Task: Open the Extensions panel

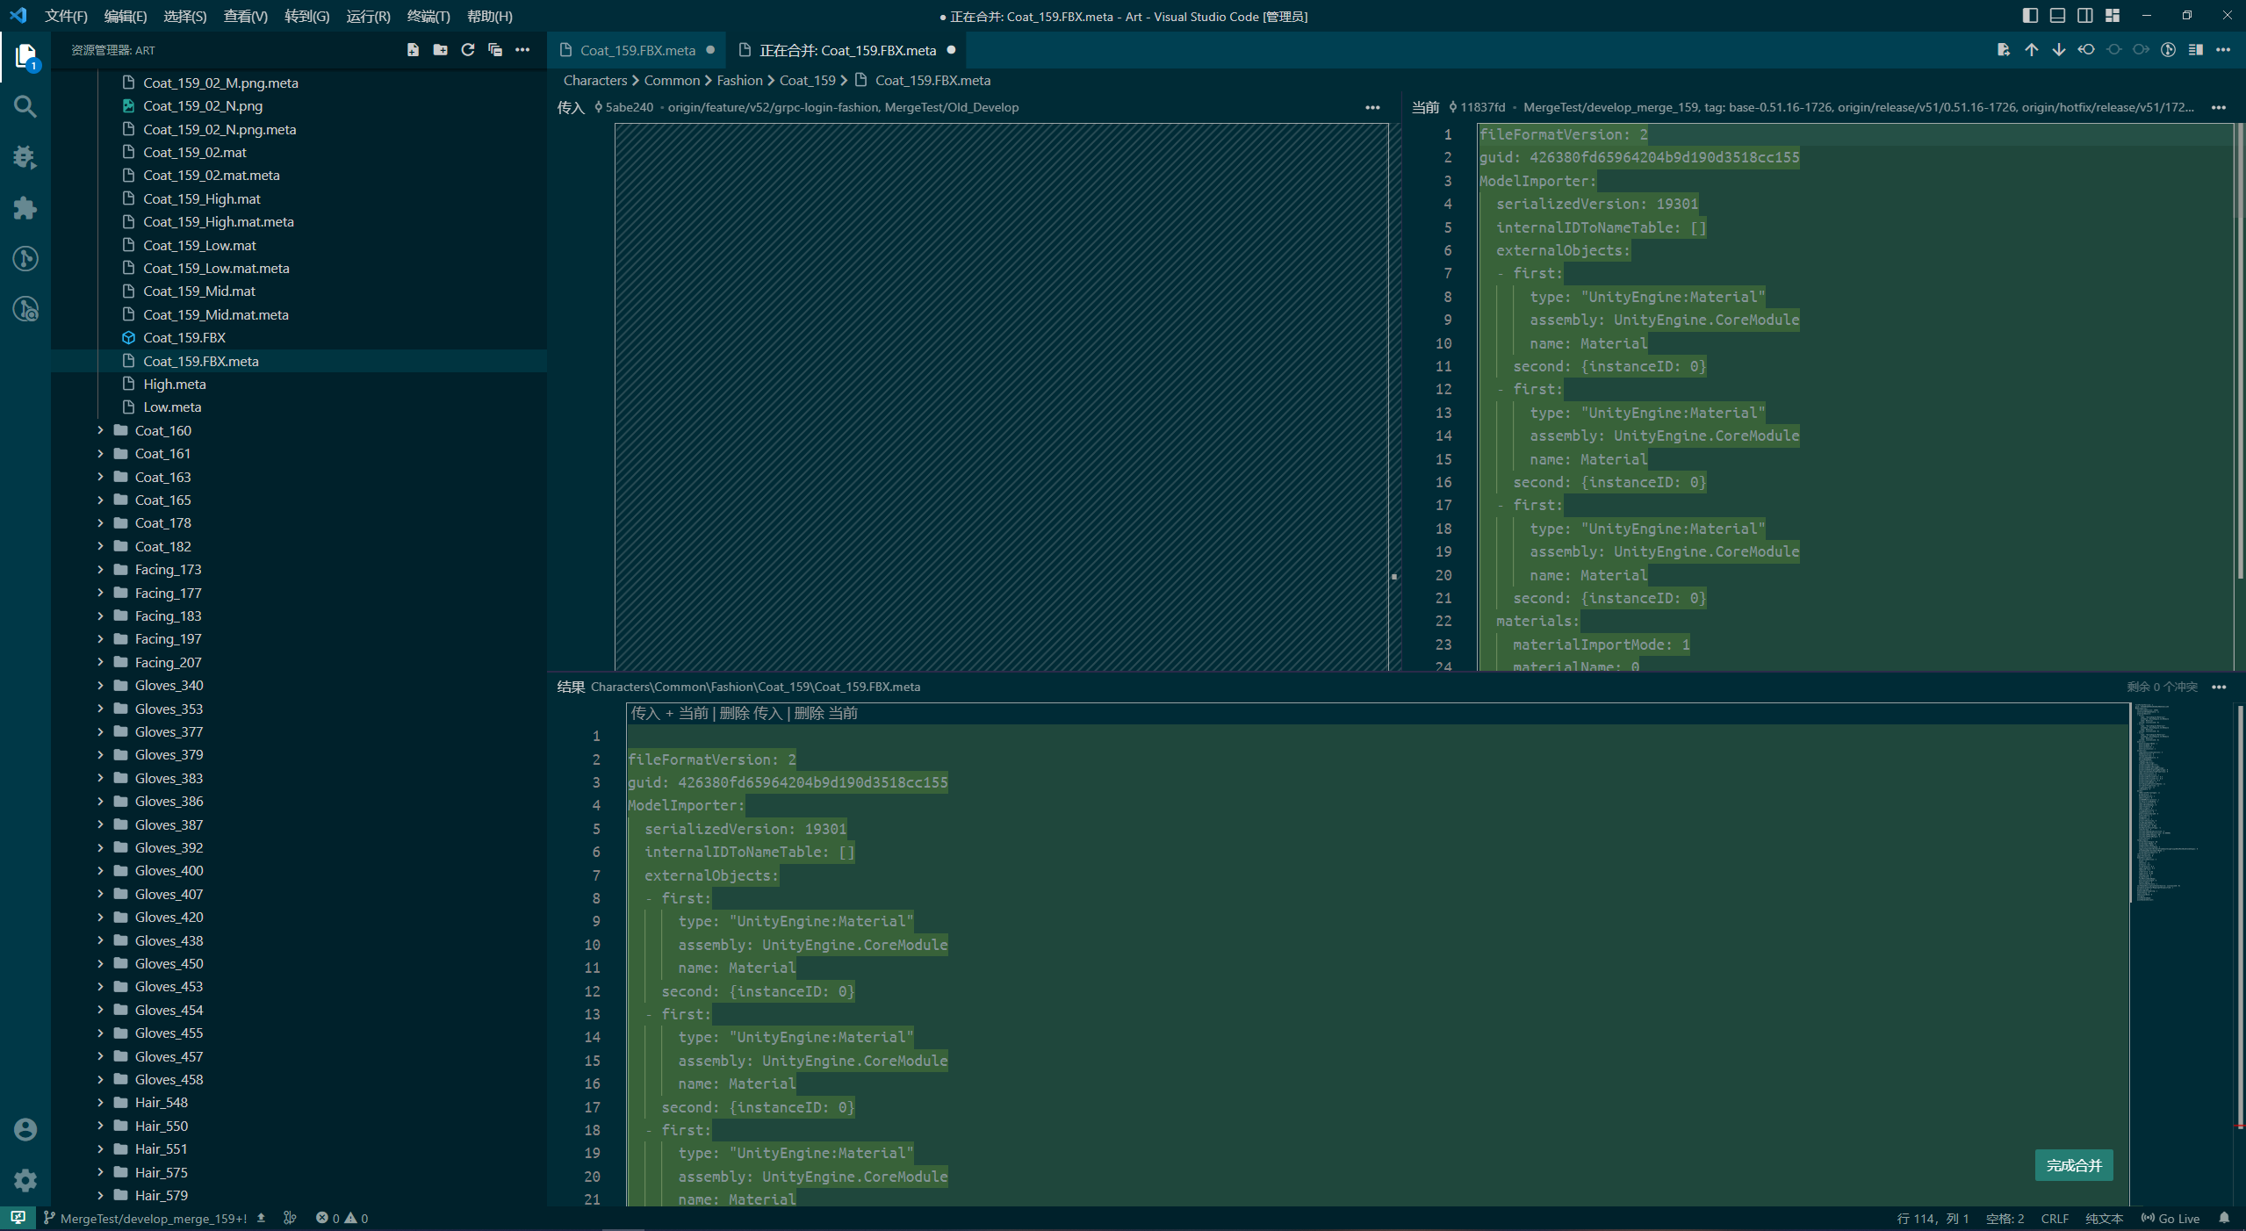Action: coord(25,208)
